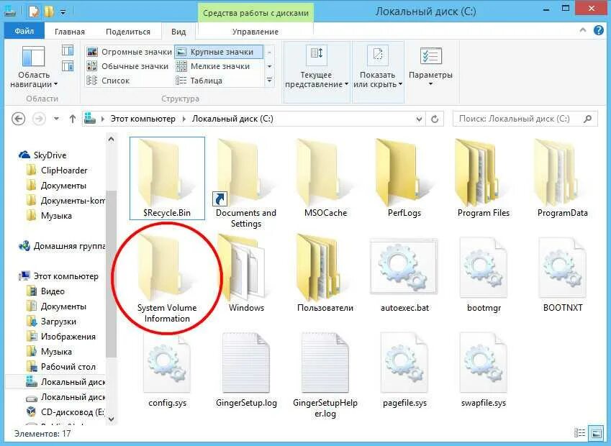Open the Program Files folder
This screenshot has width=611, height=446.
(x=484, y=178)
